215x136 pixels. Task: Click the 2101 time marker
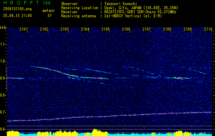pos(24,29)
